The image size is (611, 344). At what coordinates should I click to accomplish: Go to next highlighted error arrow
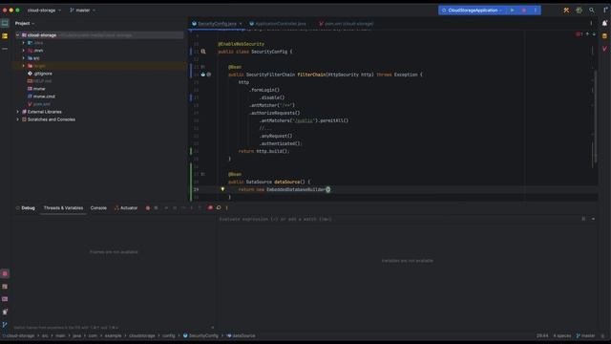594,34
